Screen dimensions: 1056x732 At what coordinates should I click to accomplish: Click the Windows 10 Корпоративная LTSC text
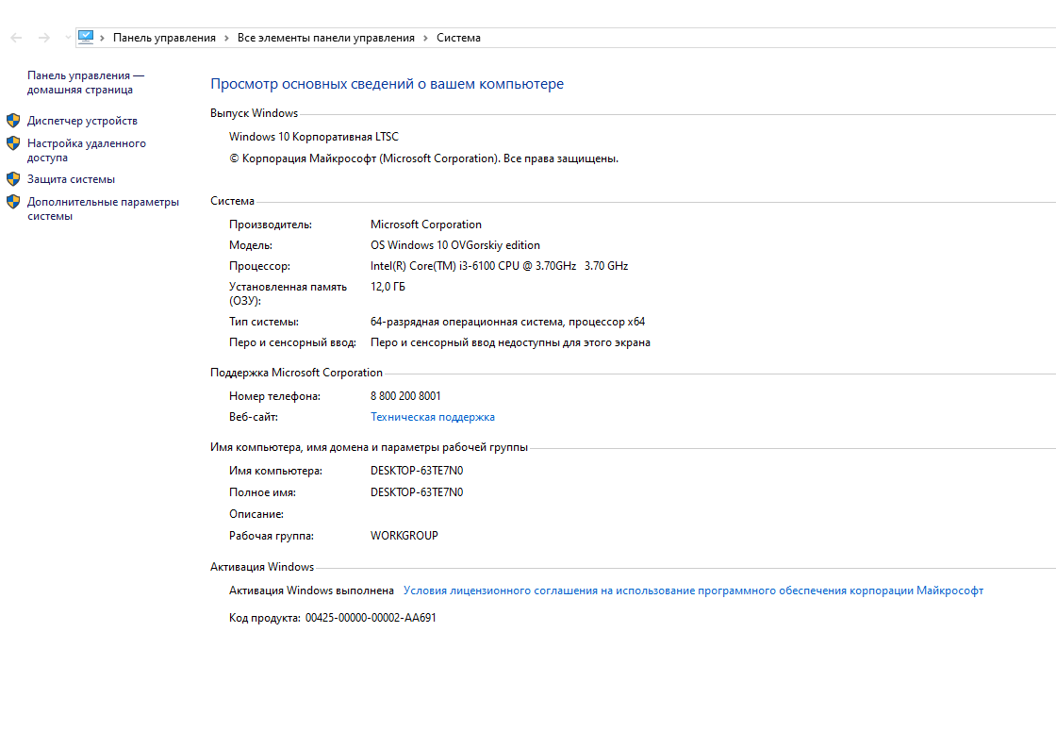[x=314, y=137]
